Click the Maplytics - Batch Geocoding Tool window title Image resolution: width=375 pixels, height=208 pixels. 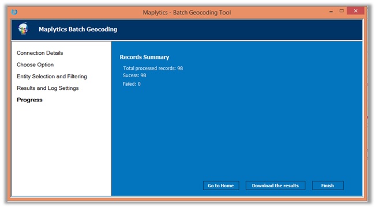187,13
